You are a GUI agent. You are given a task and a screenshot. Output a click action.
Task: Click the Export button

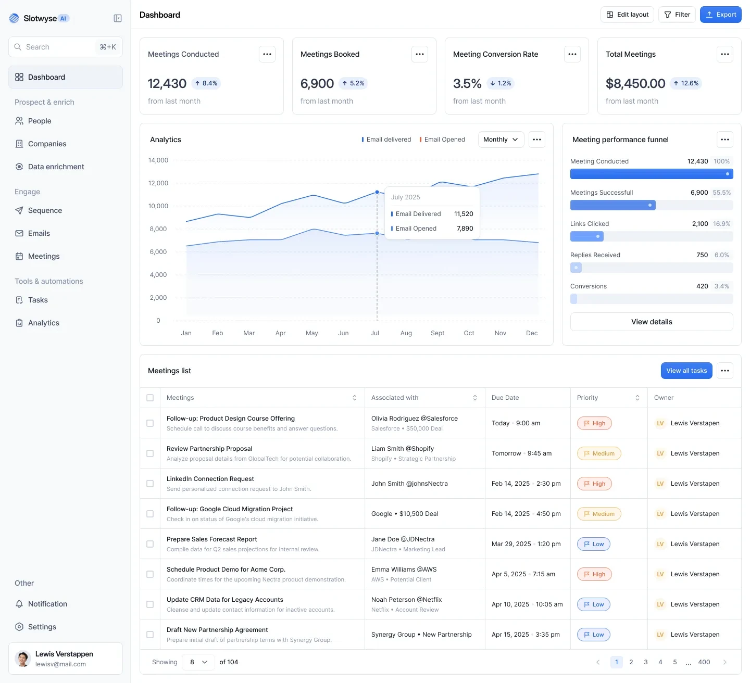(x=721, y=15)
